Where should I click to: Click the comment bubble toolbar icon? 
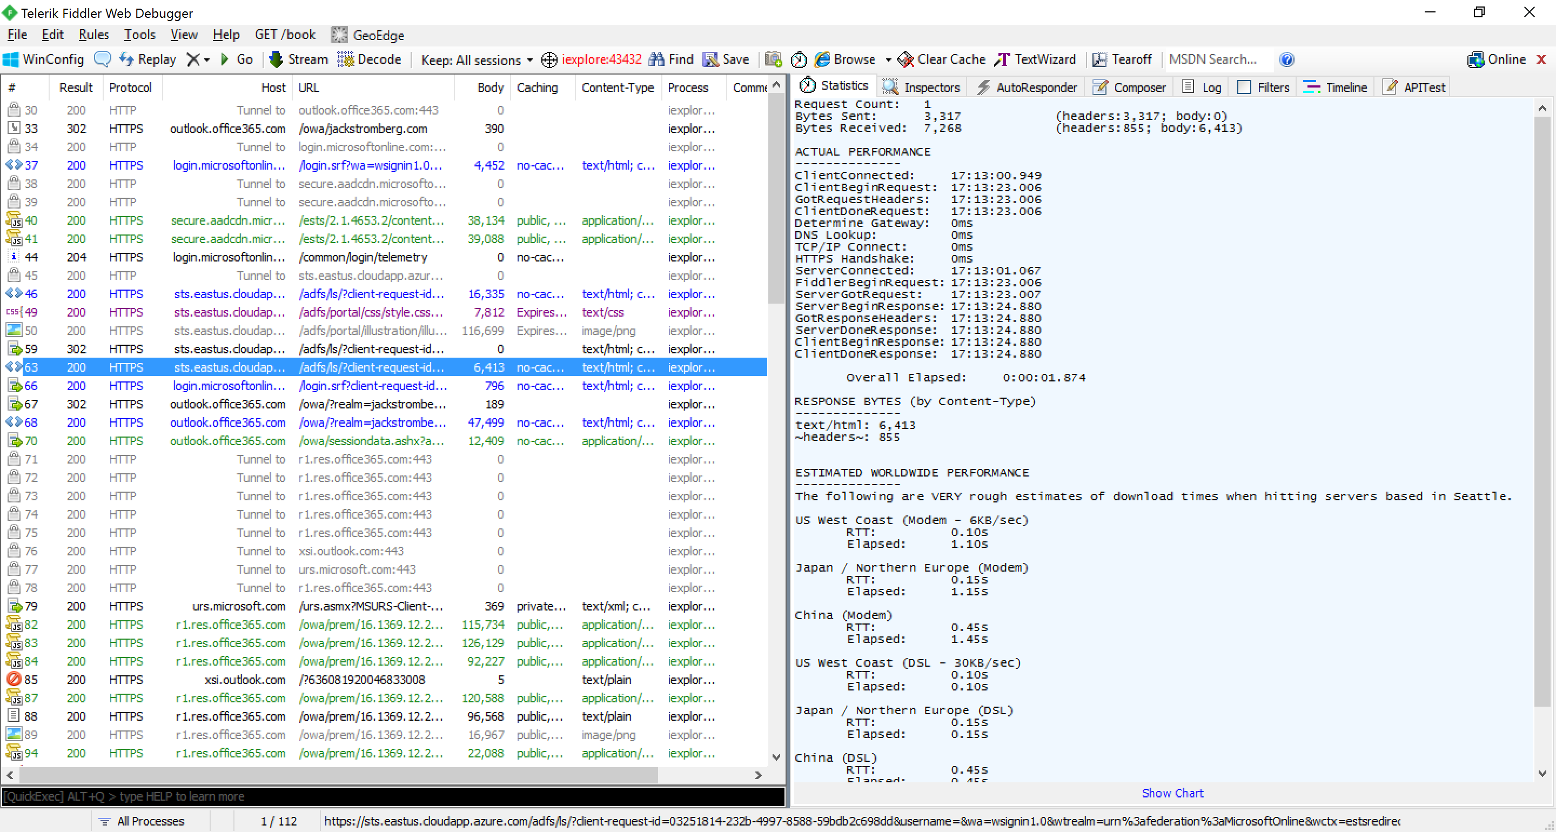coord(103,59)
